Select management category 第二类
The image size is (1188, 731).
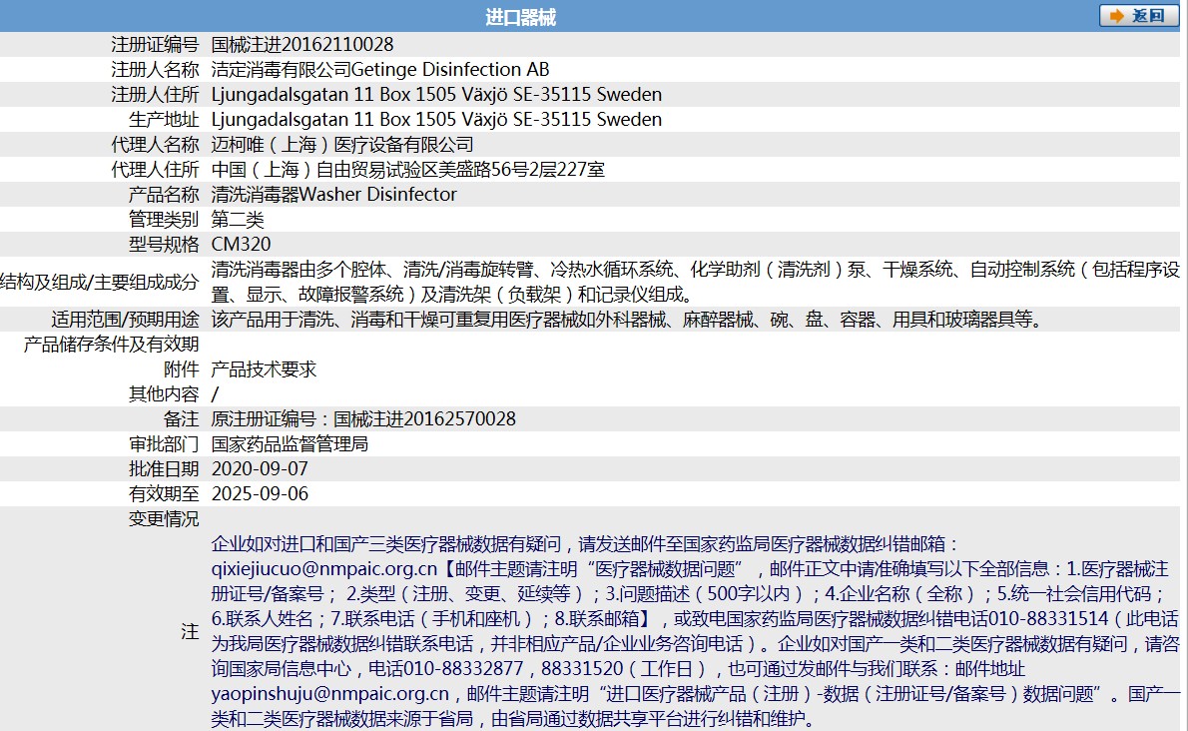238,220
